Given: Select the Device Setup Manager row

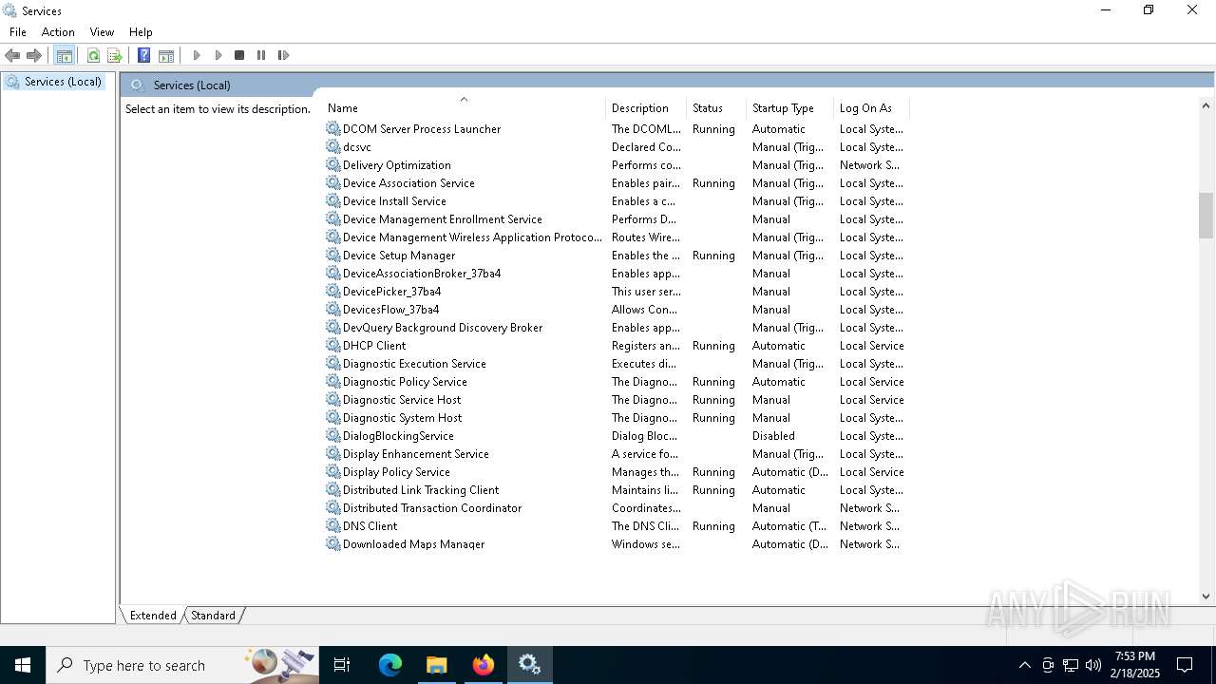Looking at the screenshot, I should (616, 255).
